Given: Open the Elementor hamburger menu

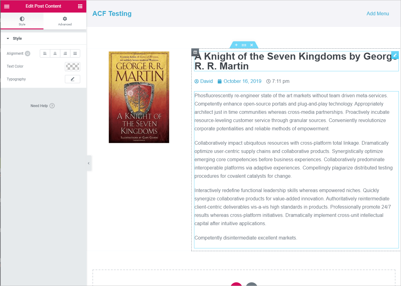Looking at the screenshot, I should (7, 6).
